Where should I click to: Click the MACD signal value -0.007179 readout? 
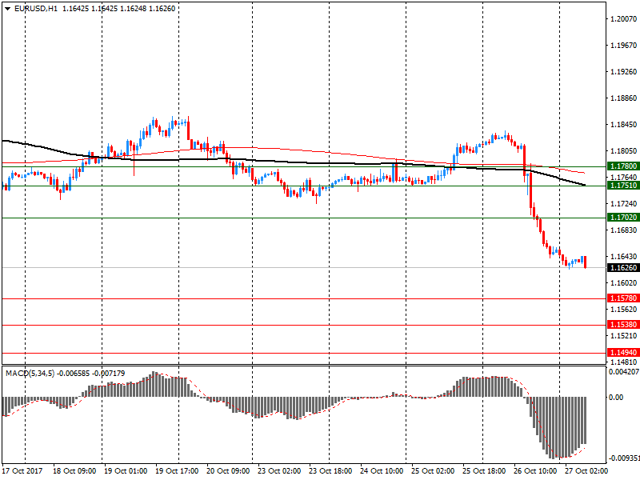(109, 374)
